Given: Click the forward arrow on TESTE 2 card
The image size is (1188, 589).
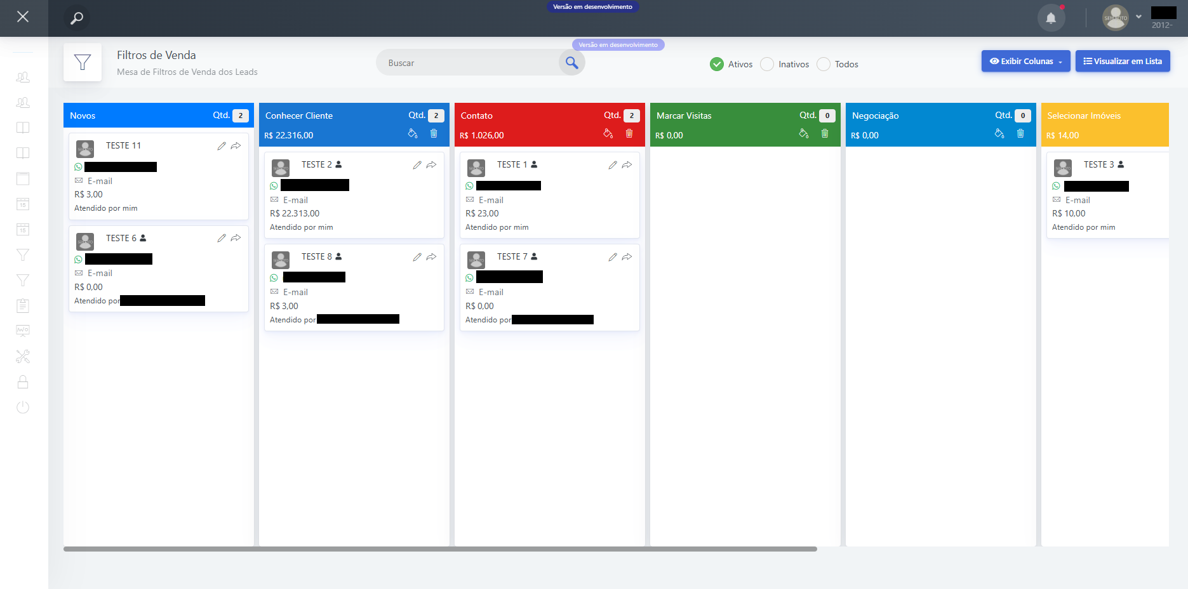Looking at the screenshot, I should (432, 165).
